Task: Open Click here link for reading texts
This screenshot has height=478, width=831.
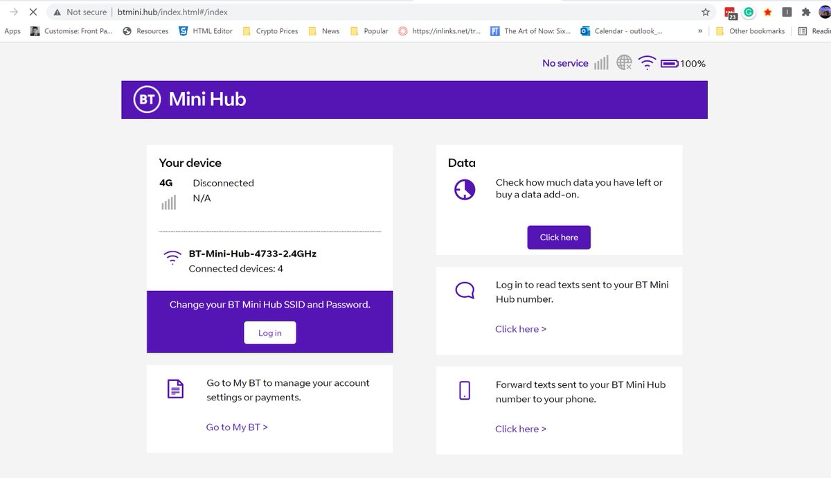Action: point(521,329)
